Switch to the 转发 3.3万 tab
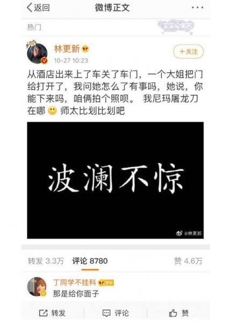Screen dimensions: 245x323 (x=46, y=261)
